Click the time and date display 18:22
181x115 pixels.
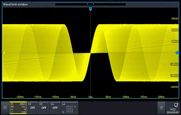pyautogui.click(x=173, y=111)
